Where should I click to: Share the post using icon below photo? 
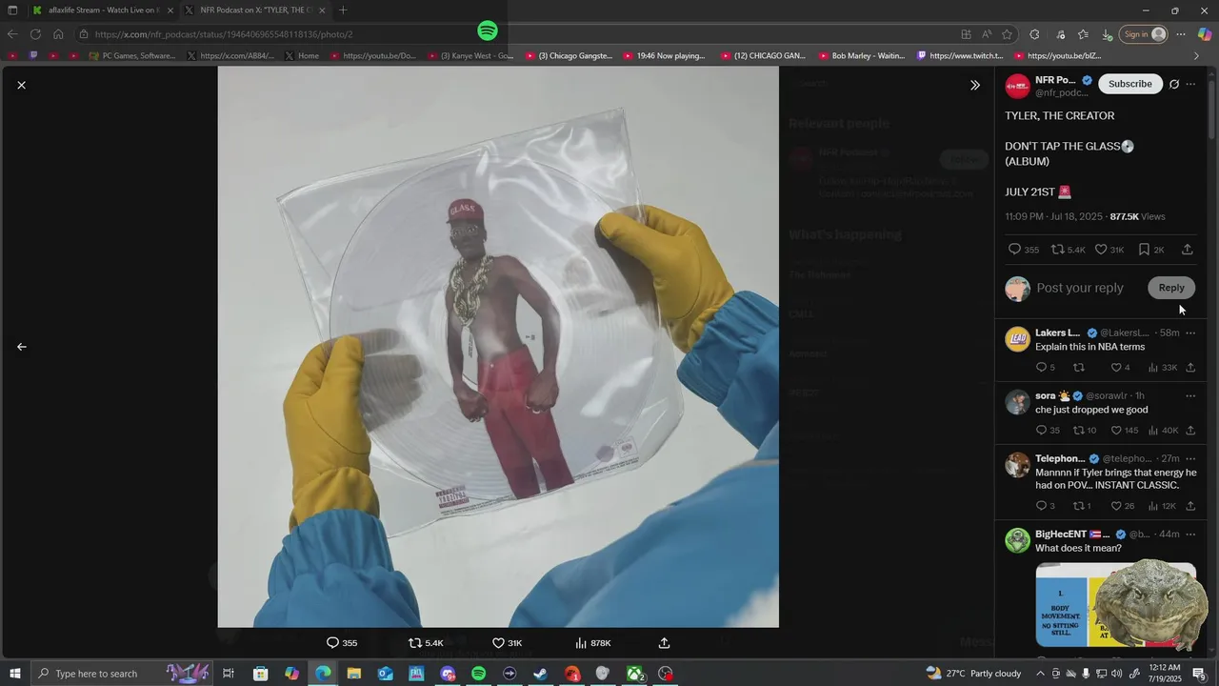coord(664,643)
